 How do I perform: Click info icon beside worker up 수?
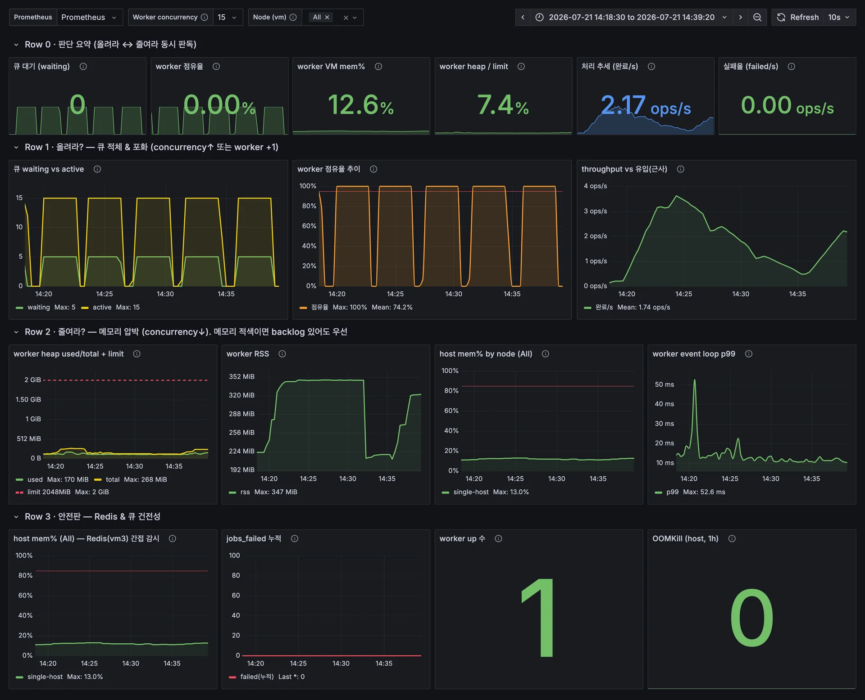[499, 539]
